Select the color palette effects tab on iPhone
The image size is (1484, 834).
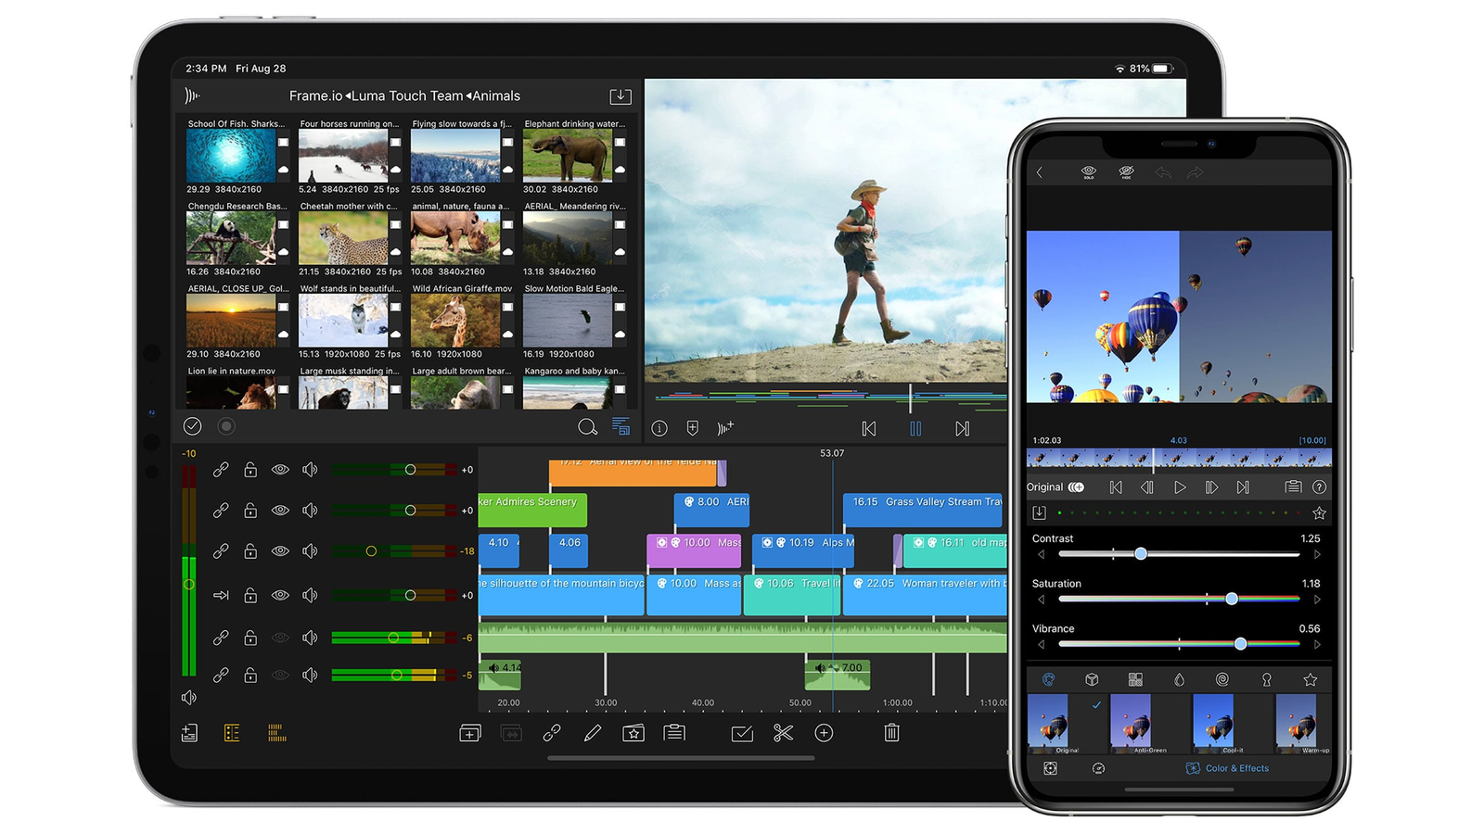pyautogui.click(x=1048, y=679)
